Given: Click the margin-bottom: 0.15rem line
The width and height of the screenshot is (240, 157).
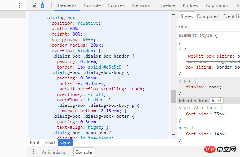Looking at the screenshot, I should [94, 111].
